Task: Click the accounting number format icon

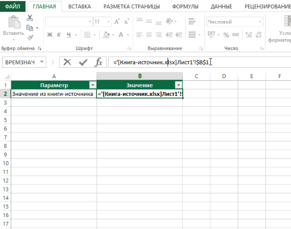Action: coord(211,35)
